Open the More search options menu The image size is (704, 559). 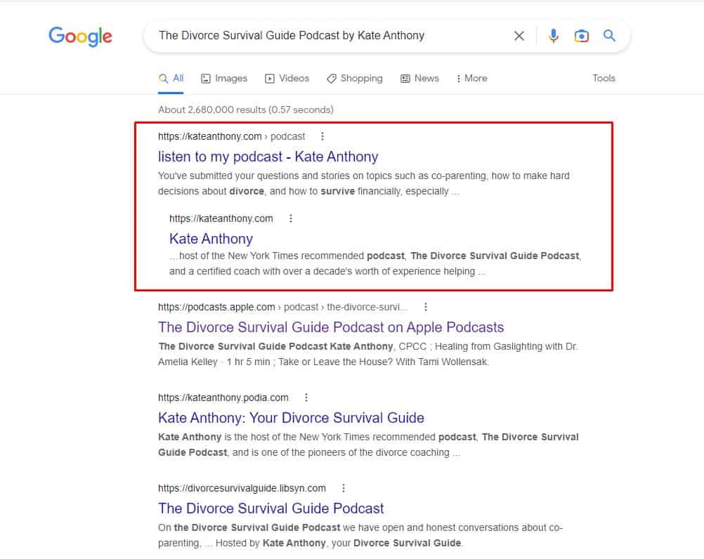click(x=472, y=79)
